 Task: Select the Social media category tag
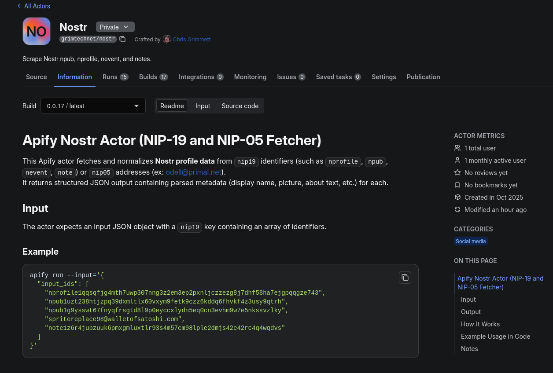click(471, 241)
